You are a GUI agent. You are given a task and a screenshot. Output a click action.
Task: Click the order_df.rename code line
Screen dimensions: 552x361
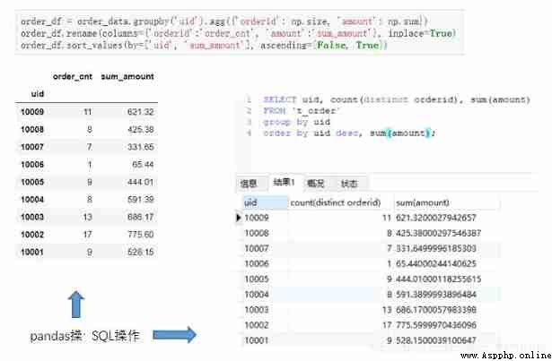pos(238,33)
